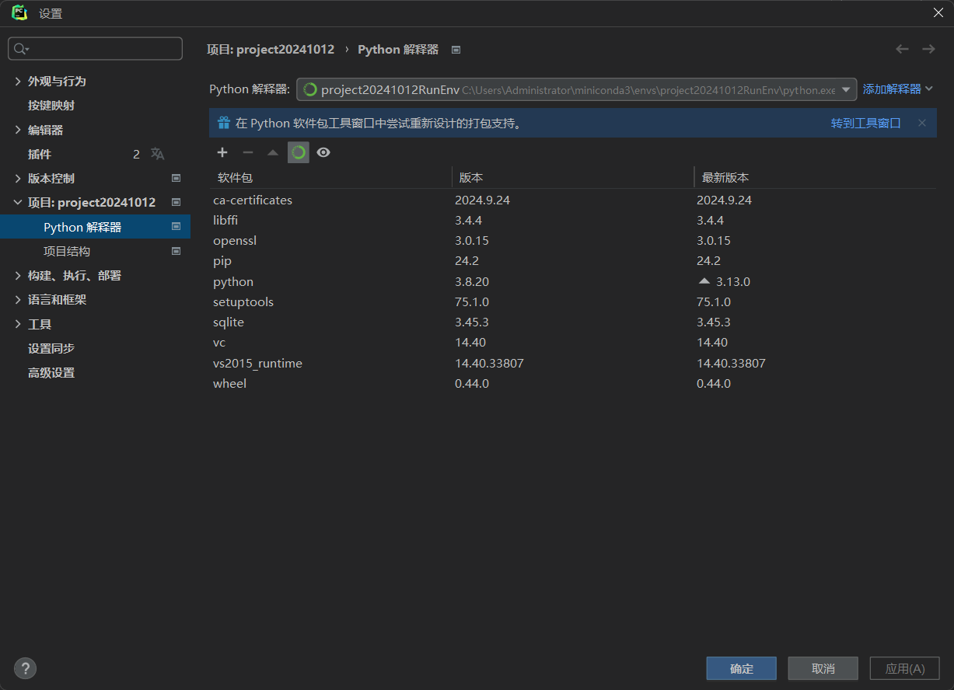Screen dimensions: 954x690
Task: Select the openssl package row
Action: click(573, 240)
